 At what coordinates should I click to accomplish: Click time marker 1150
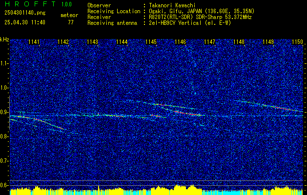(298, 42)
